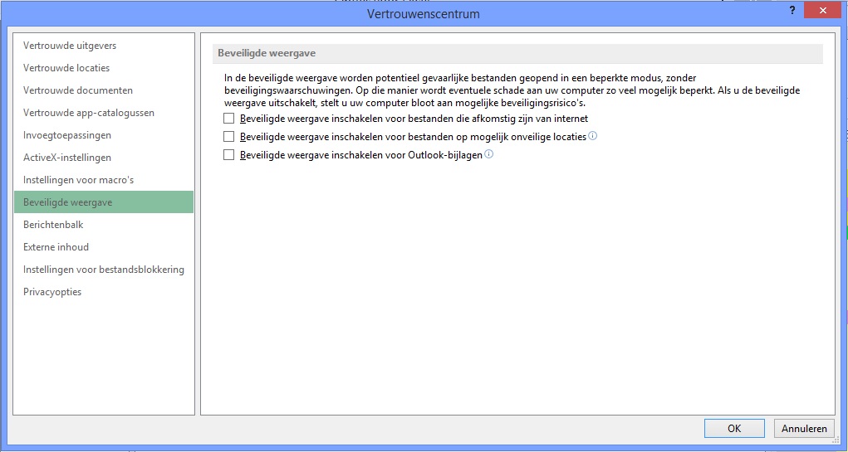The width and height of the screenshot is (848, 452).
Task: Confirm settings with OK button
Action: coord(734,429)
